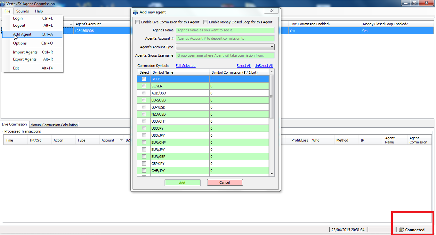Click Live Commission Enabled? column header
Screen dimensions: 436x235
(325, 24)
